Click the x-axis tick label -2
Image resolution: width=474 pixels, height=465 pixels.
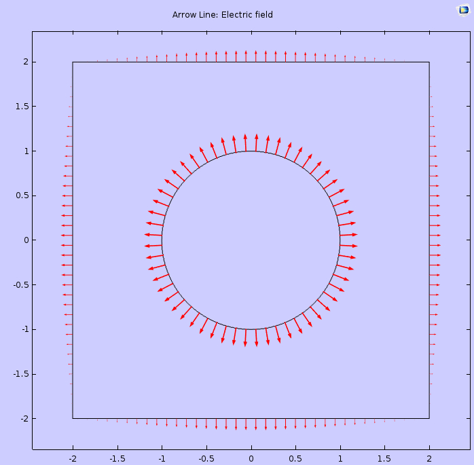(72, 458)
